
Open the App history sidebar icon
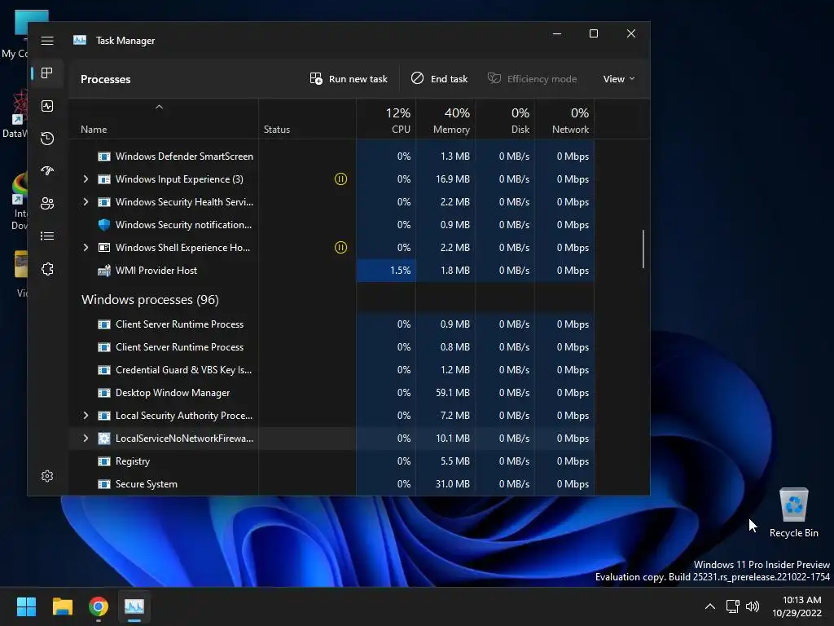(47, 139)
